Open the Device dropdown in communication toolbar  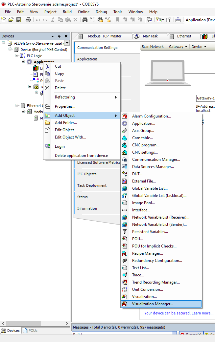pyautogui.click(x=199, y=47)
